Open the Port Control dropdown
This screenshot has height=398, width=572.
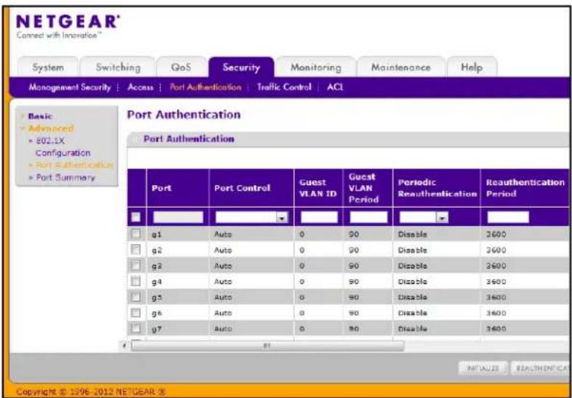(251, 218)
